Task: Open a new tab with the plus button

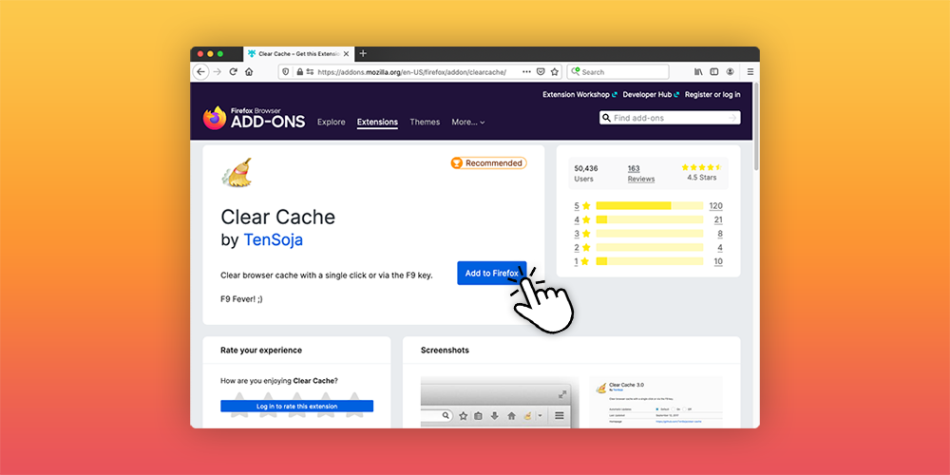Action: point(363,53)
